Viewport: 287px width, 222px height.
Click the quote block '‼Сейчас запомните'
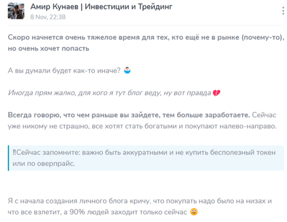tap(146, 158)
